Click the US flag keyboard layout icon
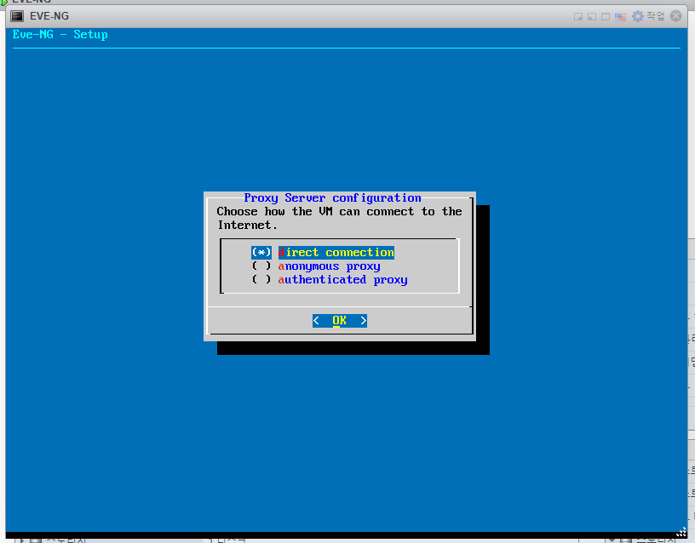Viewport: 695px width, 543px height. [x=621, y=17]
